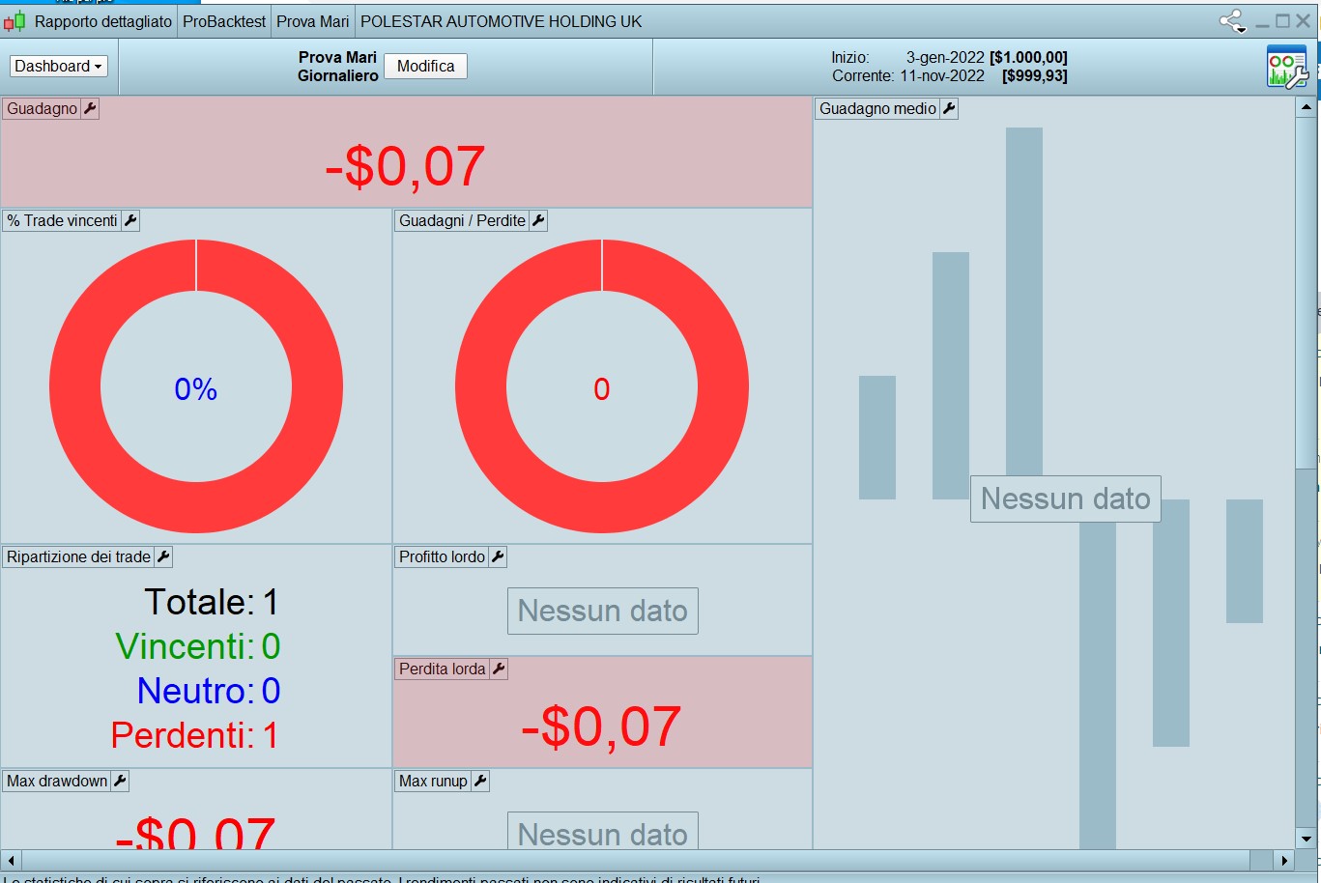The width and height of the screenshot is (1321, 883).
Task: Open Ripartizione dei trade wrench settings
Action: (x=163, y=557)
